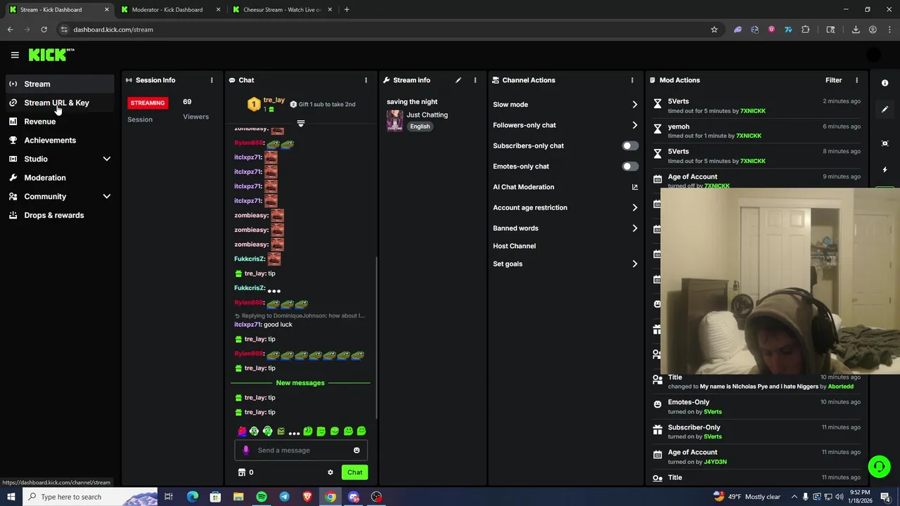
Task: Click AI Chat Moderation option
Action: point(523,187)
